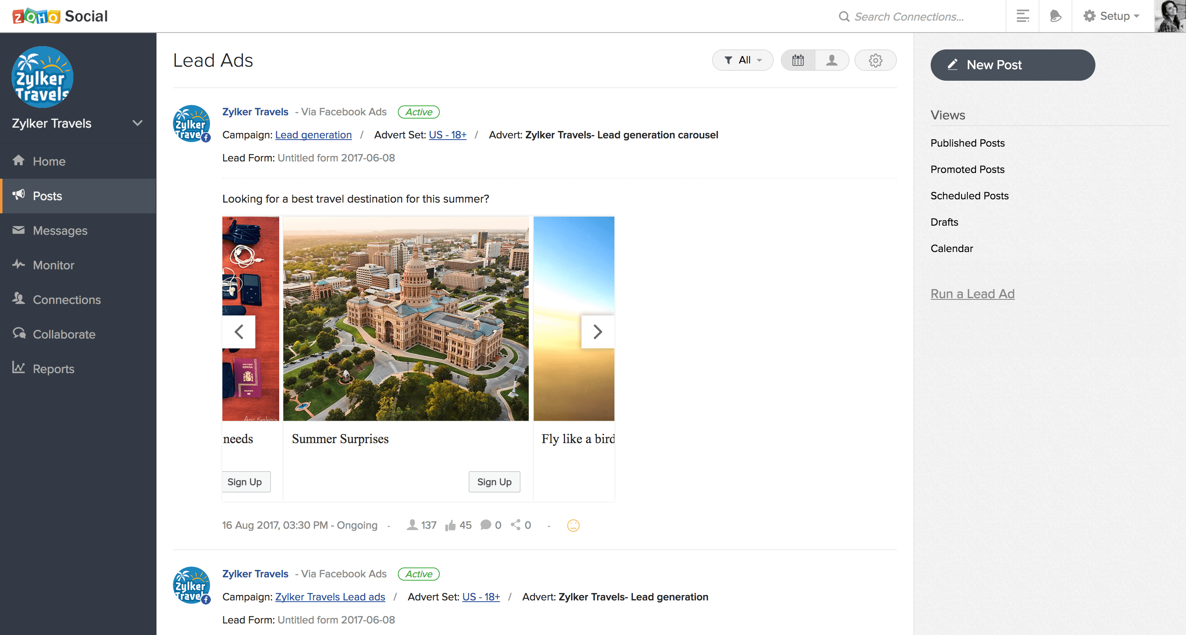This screenshot has height=635, width=1186.
Task: Select the Drafts view
Action: point(944,222)
